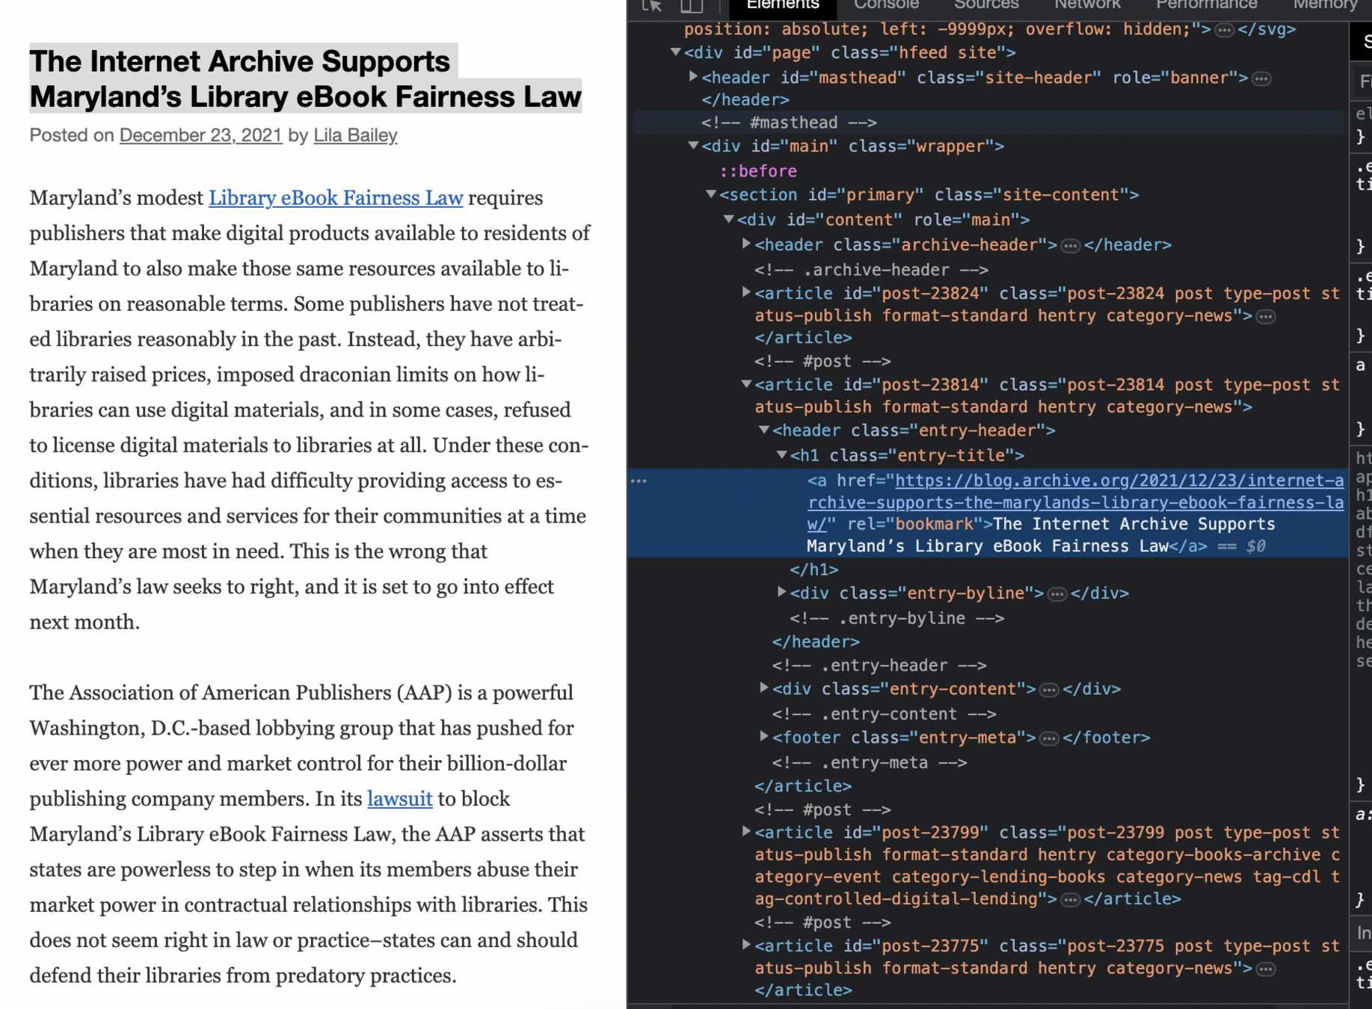Select the <!-- #masthead --> comment line
Screen dimensions: 1372x1009
pyautogui.click(x=789, y=123)
